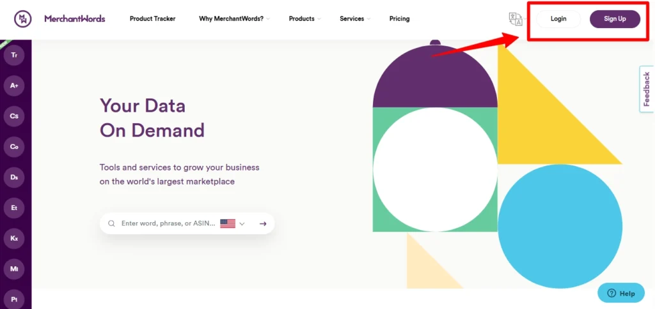
Task: Open the Kx sidebar tool
Action: (14, 239)
